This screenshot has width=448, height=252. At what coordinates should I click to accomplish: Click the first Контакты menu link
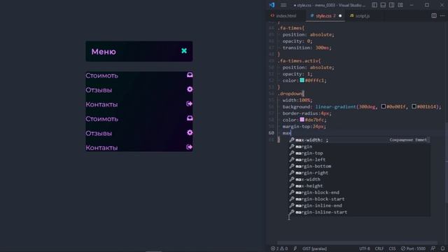[101, 104]
